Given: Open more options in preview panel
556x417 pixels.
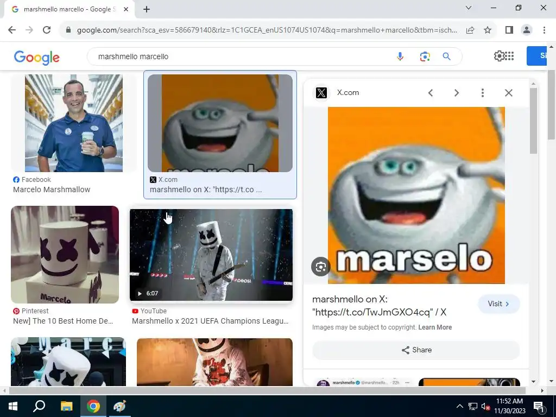Looking at the screenshot, I should (483, 93).
